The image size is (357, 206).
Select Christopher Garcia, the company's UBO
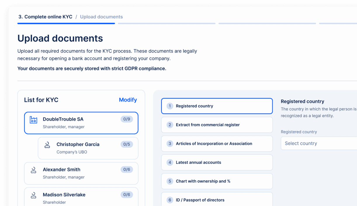(x=88, y=148)
